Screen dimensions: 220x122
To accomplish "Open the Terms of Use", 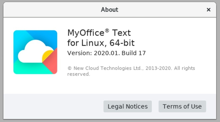I will pyautogui.click(x=182, y=106).
